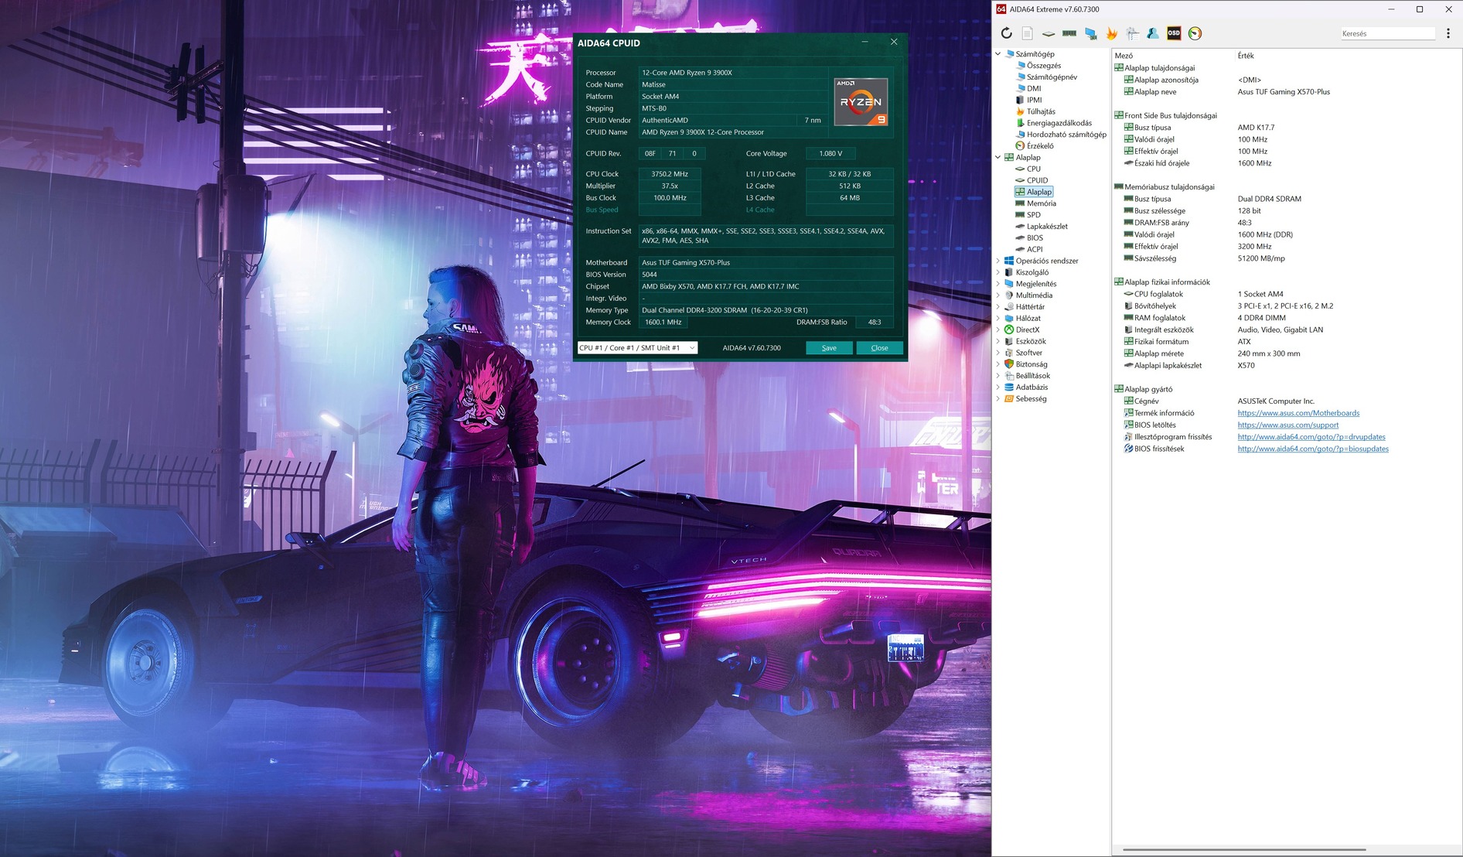Click the Xbox icon beside DirectX

pos(1009,329)
